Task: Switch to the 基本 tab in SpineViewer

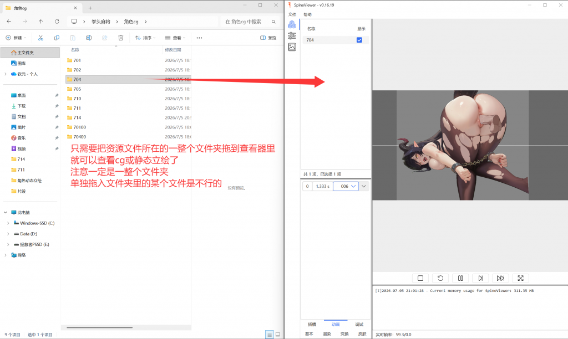Action: pyautogui.click(x=309, y=334)
